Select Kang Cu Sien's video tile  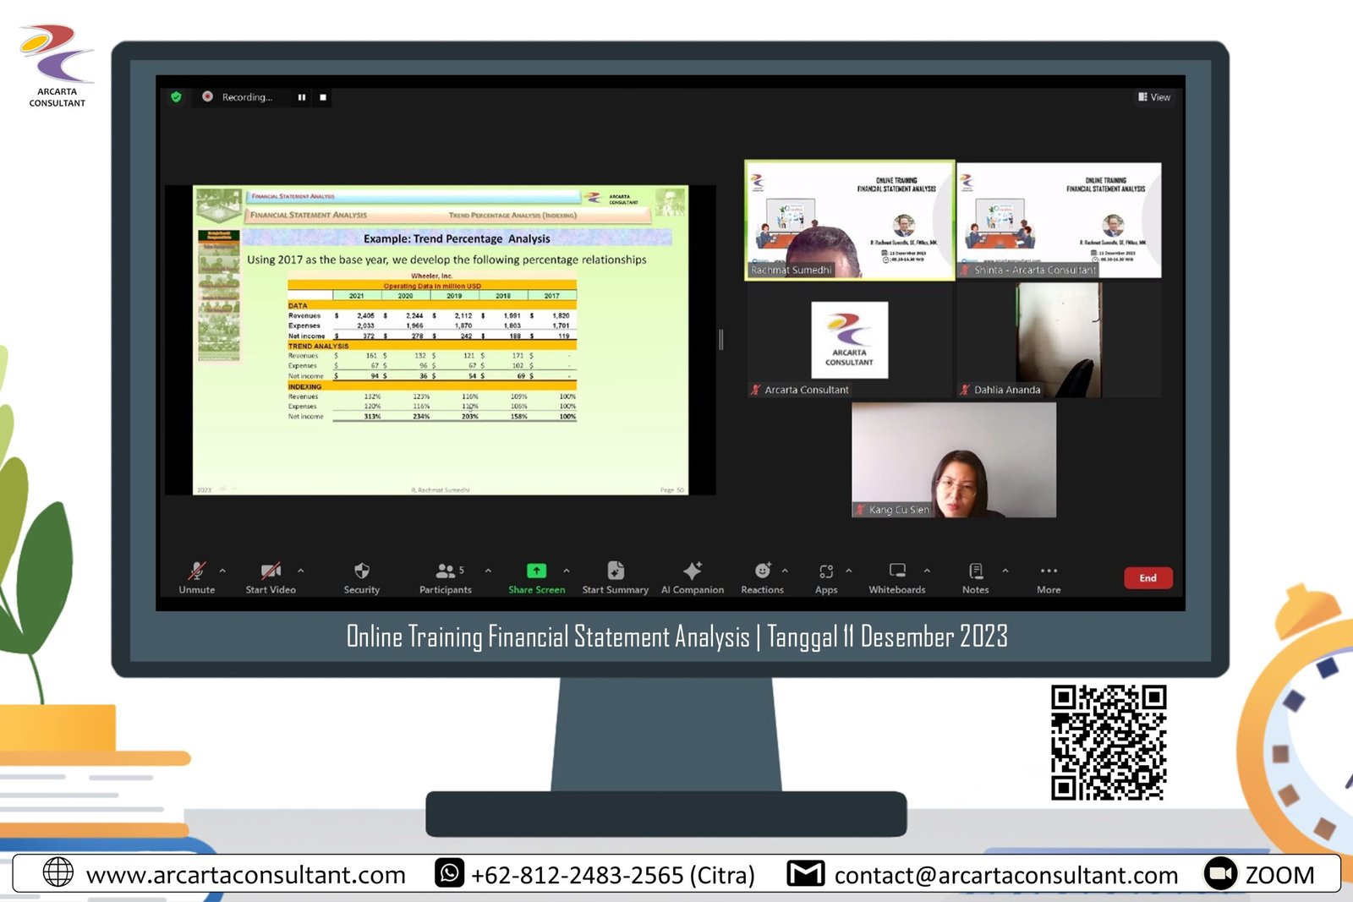(954, 460)
